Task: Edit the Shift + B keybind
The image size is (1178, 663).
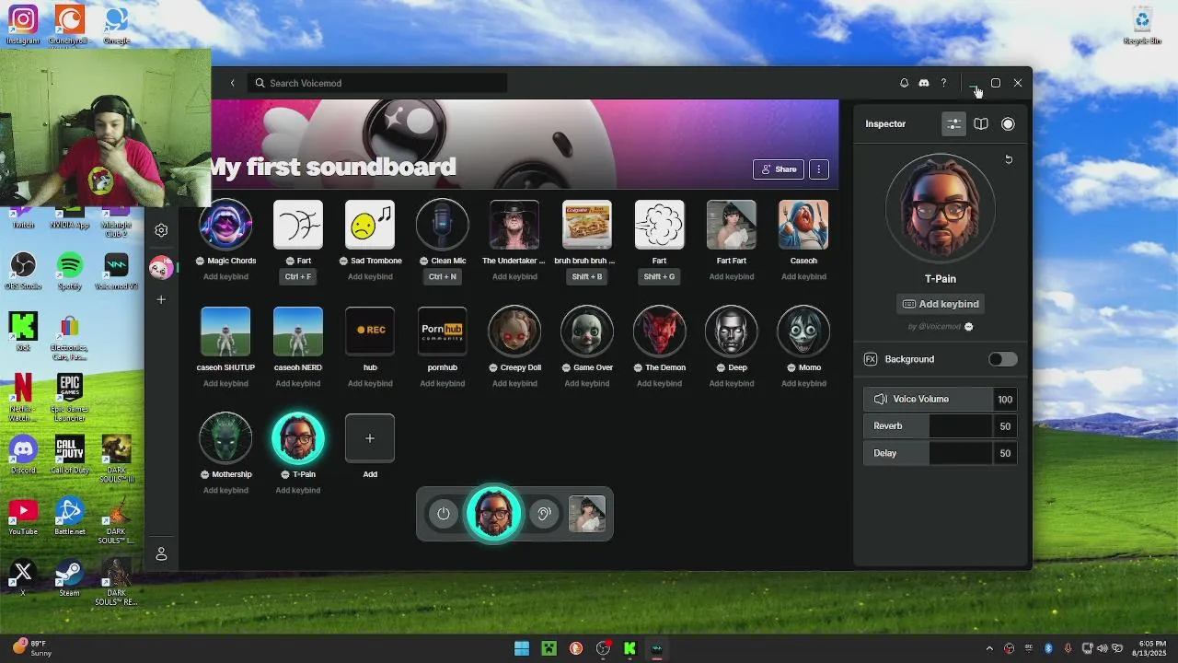Action: coord(587,276)
